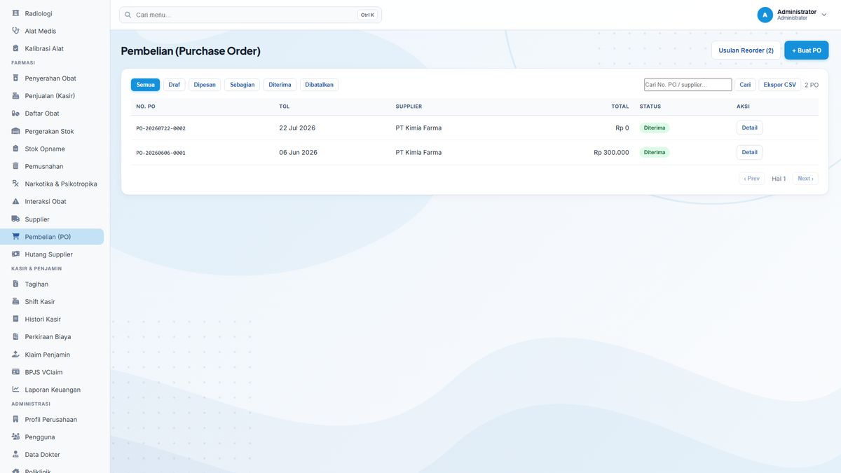Image resolution: width=841 pixels, height=473 pixels.
Task: Click the Interaksi Obat warning icon
Action: 15,201
